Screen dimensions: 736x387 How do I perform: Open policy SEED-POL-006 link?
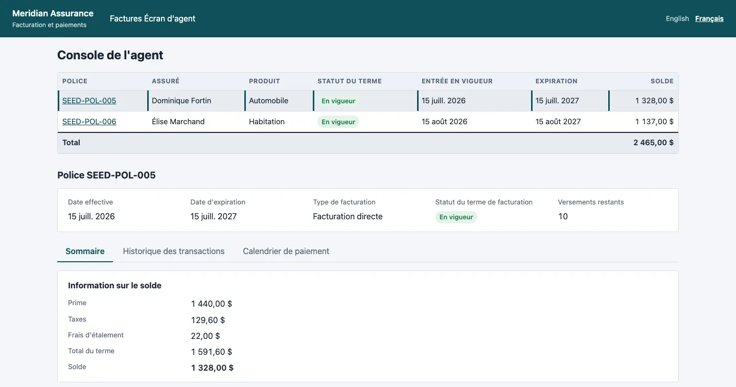click(x=89, y=122)
